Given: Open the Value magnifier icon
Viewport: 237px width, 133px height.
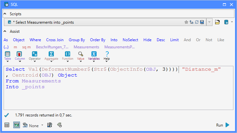Looking at the screenshot, I should (x=81, y=54).
